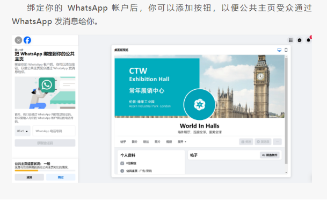Screen dimensions: 327x200
Task: Switch preview to mobile view icon
Action: coord(286,50)
